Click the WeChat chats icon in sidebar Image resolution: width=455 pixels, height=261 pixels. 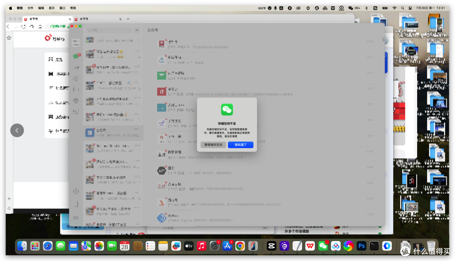click(x=76, y=56)
